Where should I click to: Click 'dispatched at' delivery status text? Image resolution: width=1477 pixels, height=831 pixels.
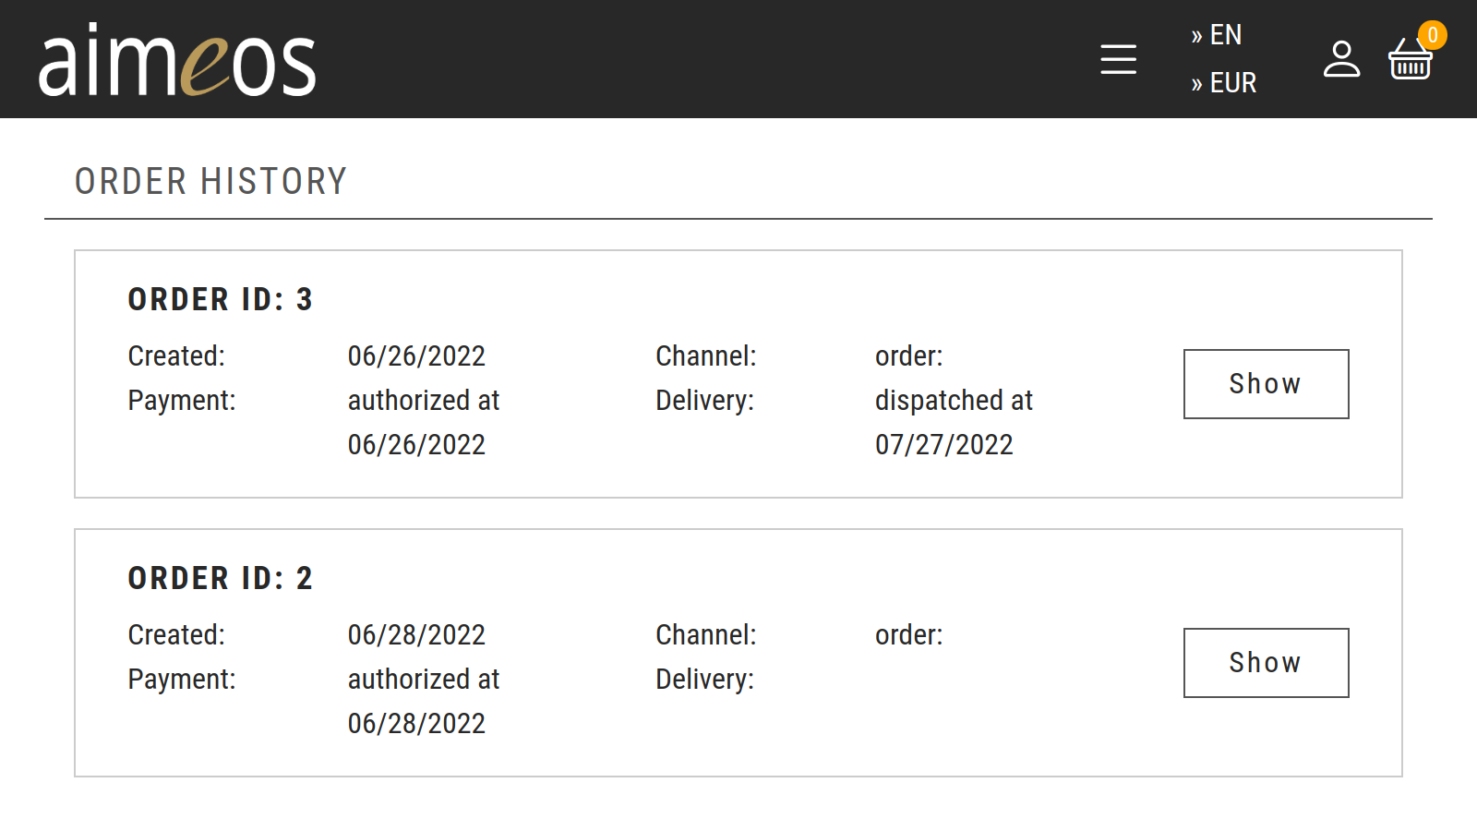point(954,401)
